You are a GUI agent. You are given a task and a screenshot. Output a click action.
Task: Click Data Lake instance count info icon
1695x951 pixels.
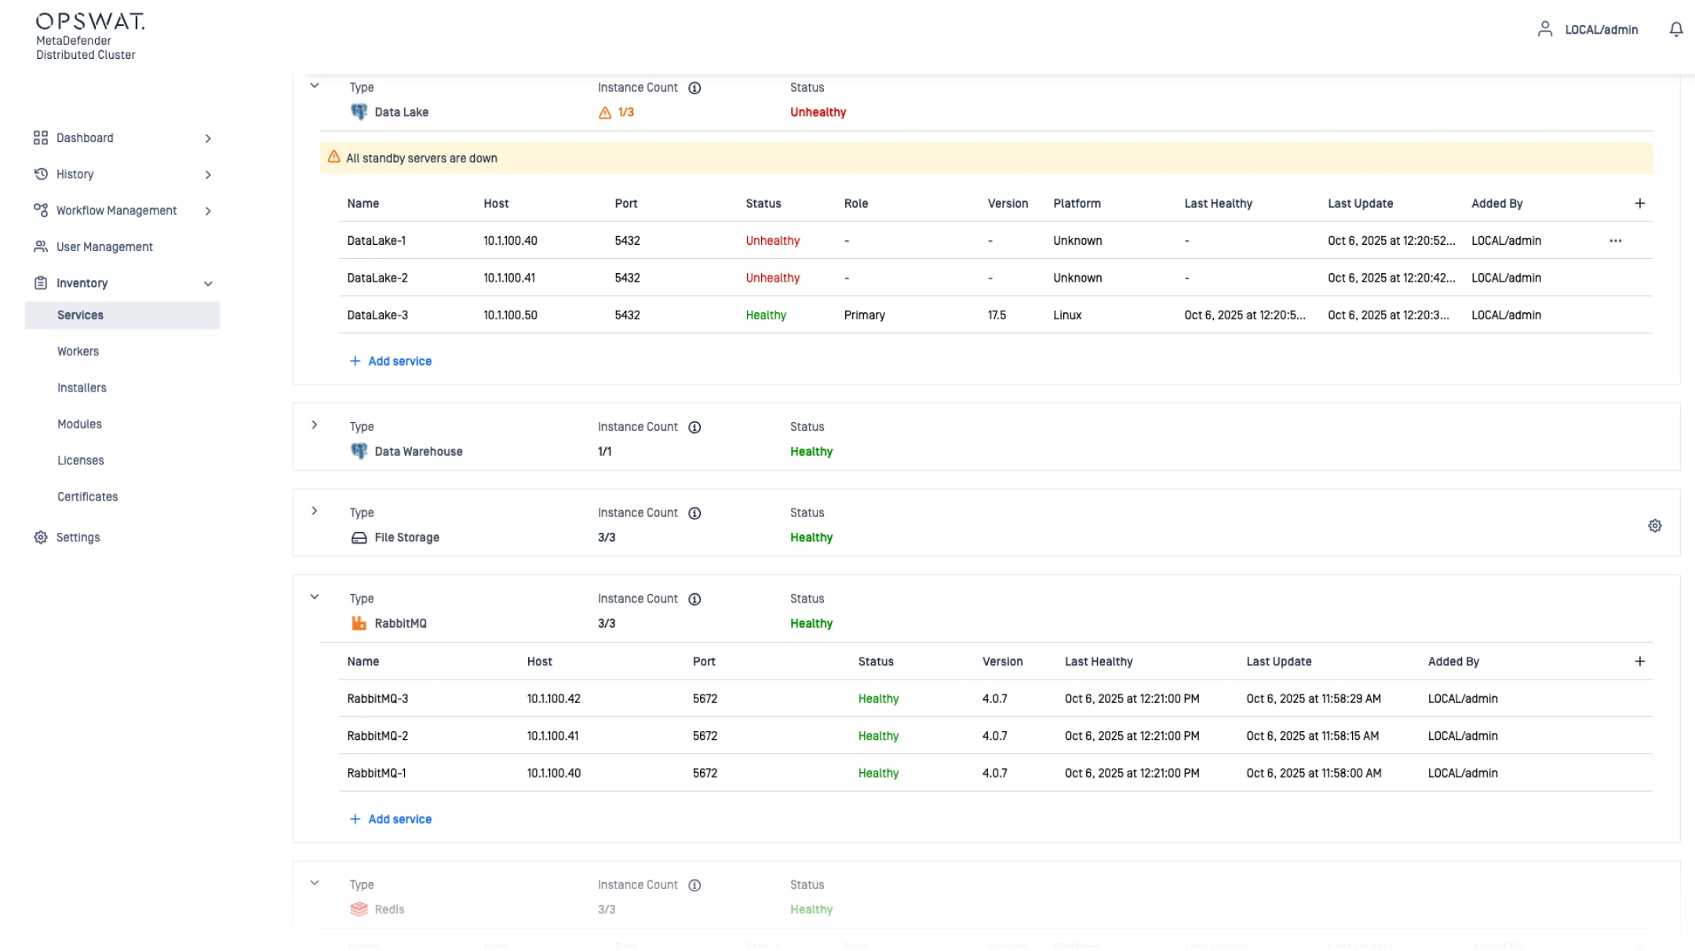(694, 88)
